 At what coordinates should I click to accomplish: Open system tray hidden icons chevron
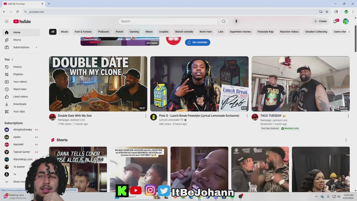[316, 197]
